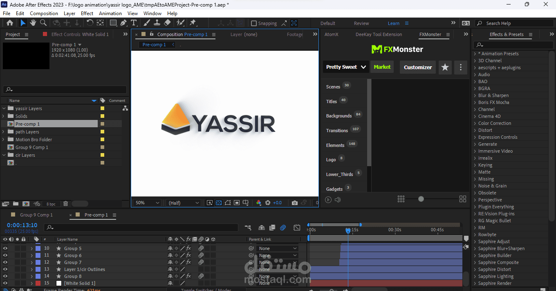Open the composition mini-flowchart icon
The width and height of the screenshot is (556, 291).
coord(248,228)
